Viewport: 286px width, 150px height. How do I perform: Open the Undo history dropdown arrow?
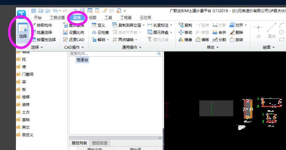tap(60, 11)
